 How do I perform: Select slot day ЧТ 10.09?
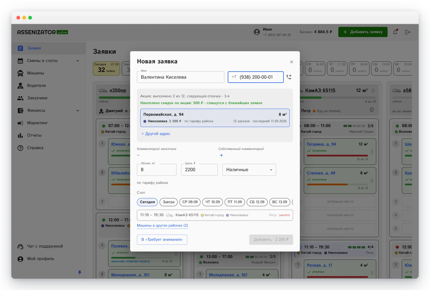[213, 202]
